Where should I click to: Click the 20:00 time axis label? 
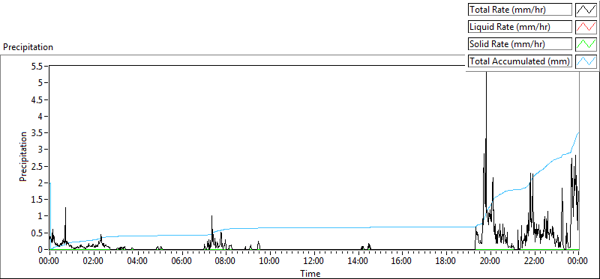[490, 261]
